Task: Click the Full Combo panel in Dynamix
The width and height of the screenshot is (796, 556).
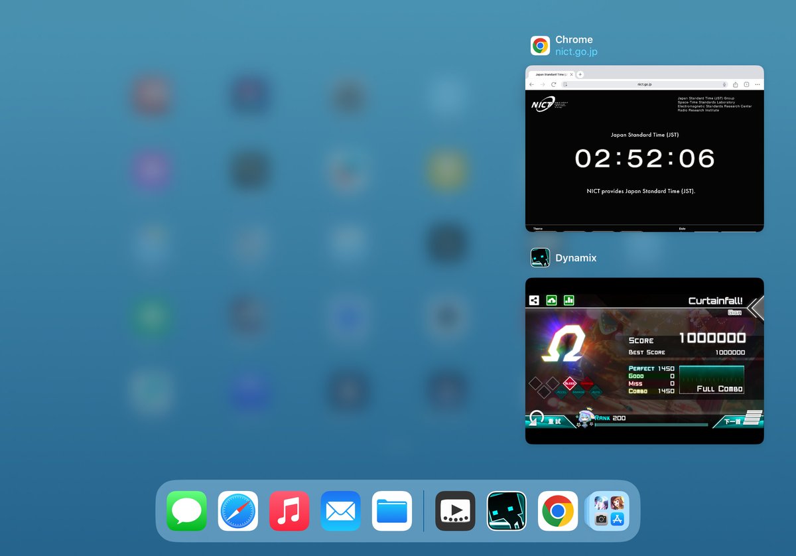Action: 711,380
